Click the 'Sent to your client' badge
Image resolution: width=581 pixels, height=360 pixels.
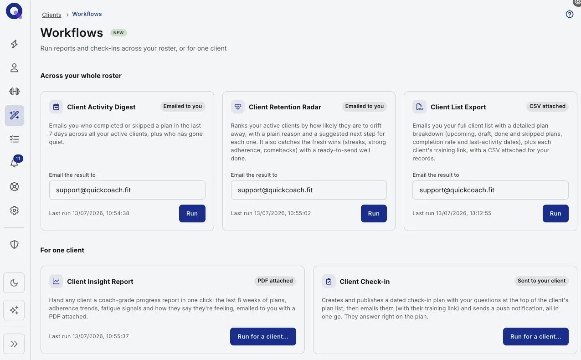(541, 281)
